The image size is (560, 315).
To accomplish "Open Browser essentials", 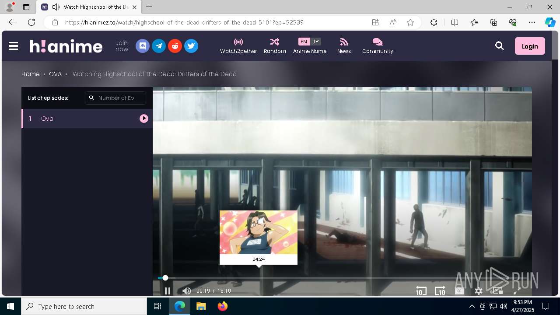I will (x=513, y=22).
